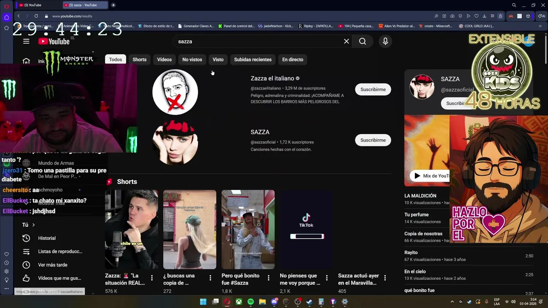
Task: Open File Explorer from the taskbar
Action: (x=262, y=302)
